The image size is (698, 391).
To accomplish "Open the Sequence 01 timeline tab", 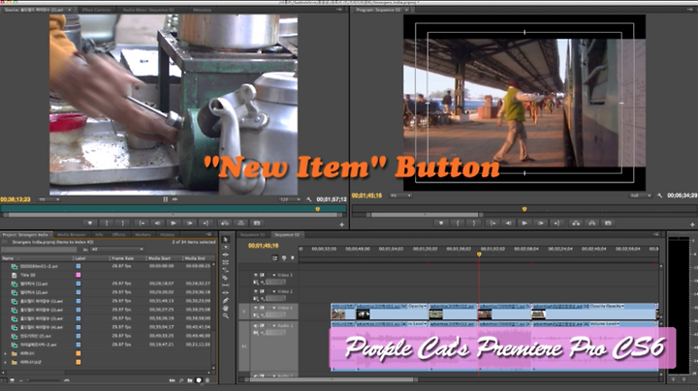I will click(252, 234).
